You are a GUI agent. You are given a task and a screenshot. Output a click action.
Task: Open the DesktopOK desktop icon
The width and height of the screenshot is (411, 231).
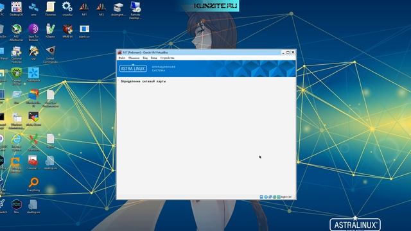tap(16, 8)
